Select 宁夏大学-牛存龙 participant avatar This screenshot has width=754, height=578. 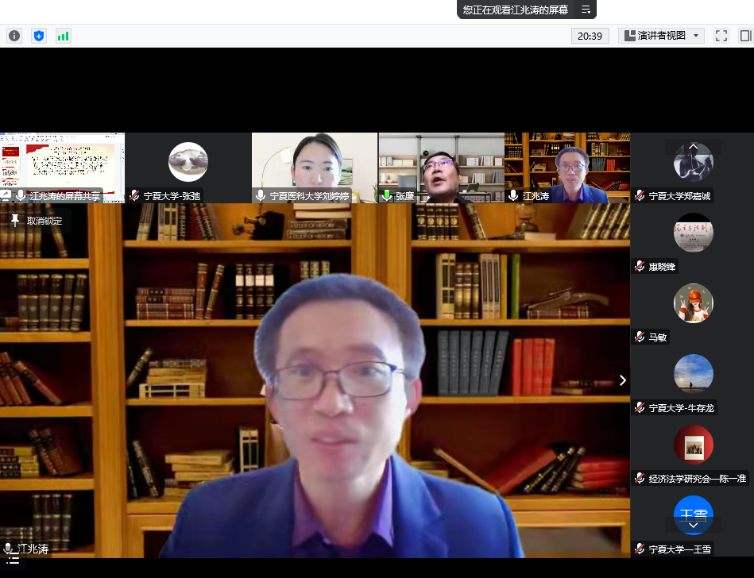coord(693,374)
